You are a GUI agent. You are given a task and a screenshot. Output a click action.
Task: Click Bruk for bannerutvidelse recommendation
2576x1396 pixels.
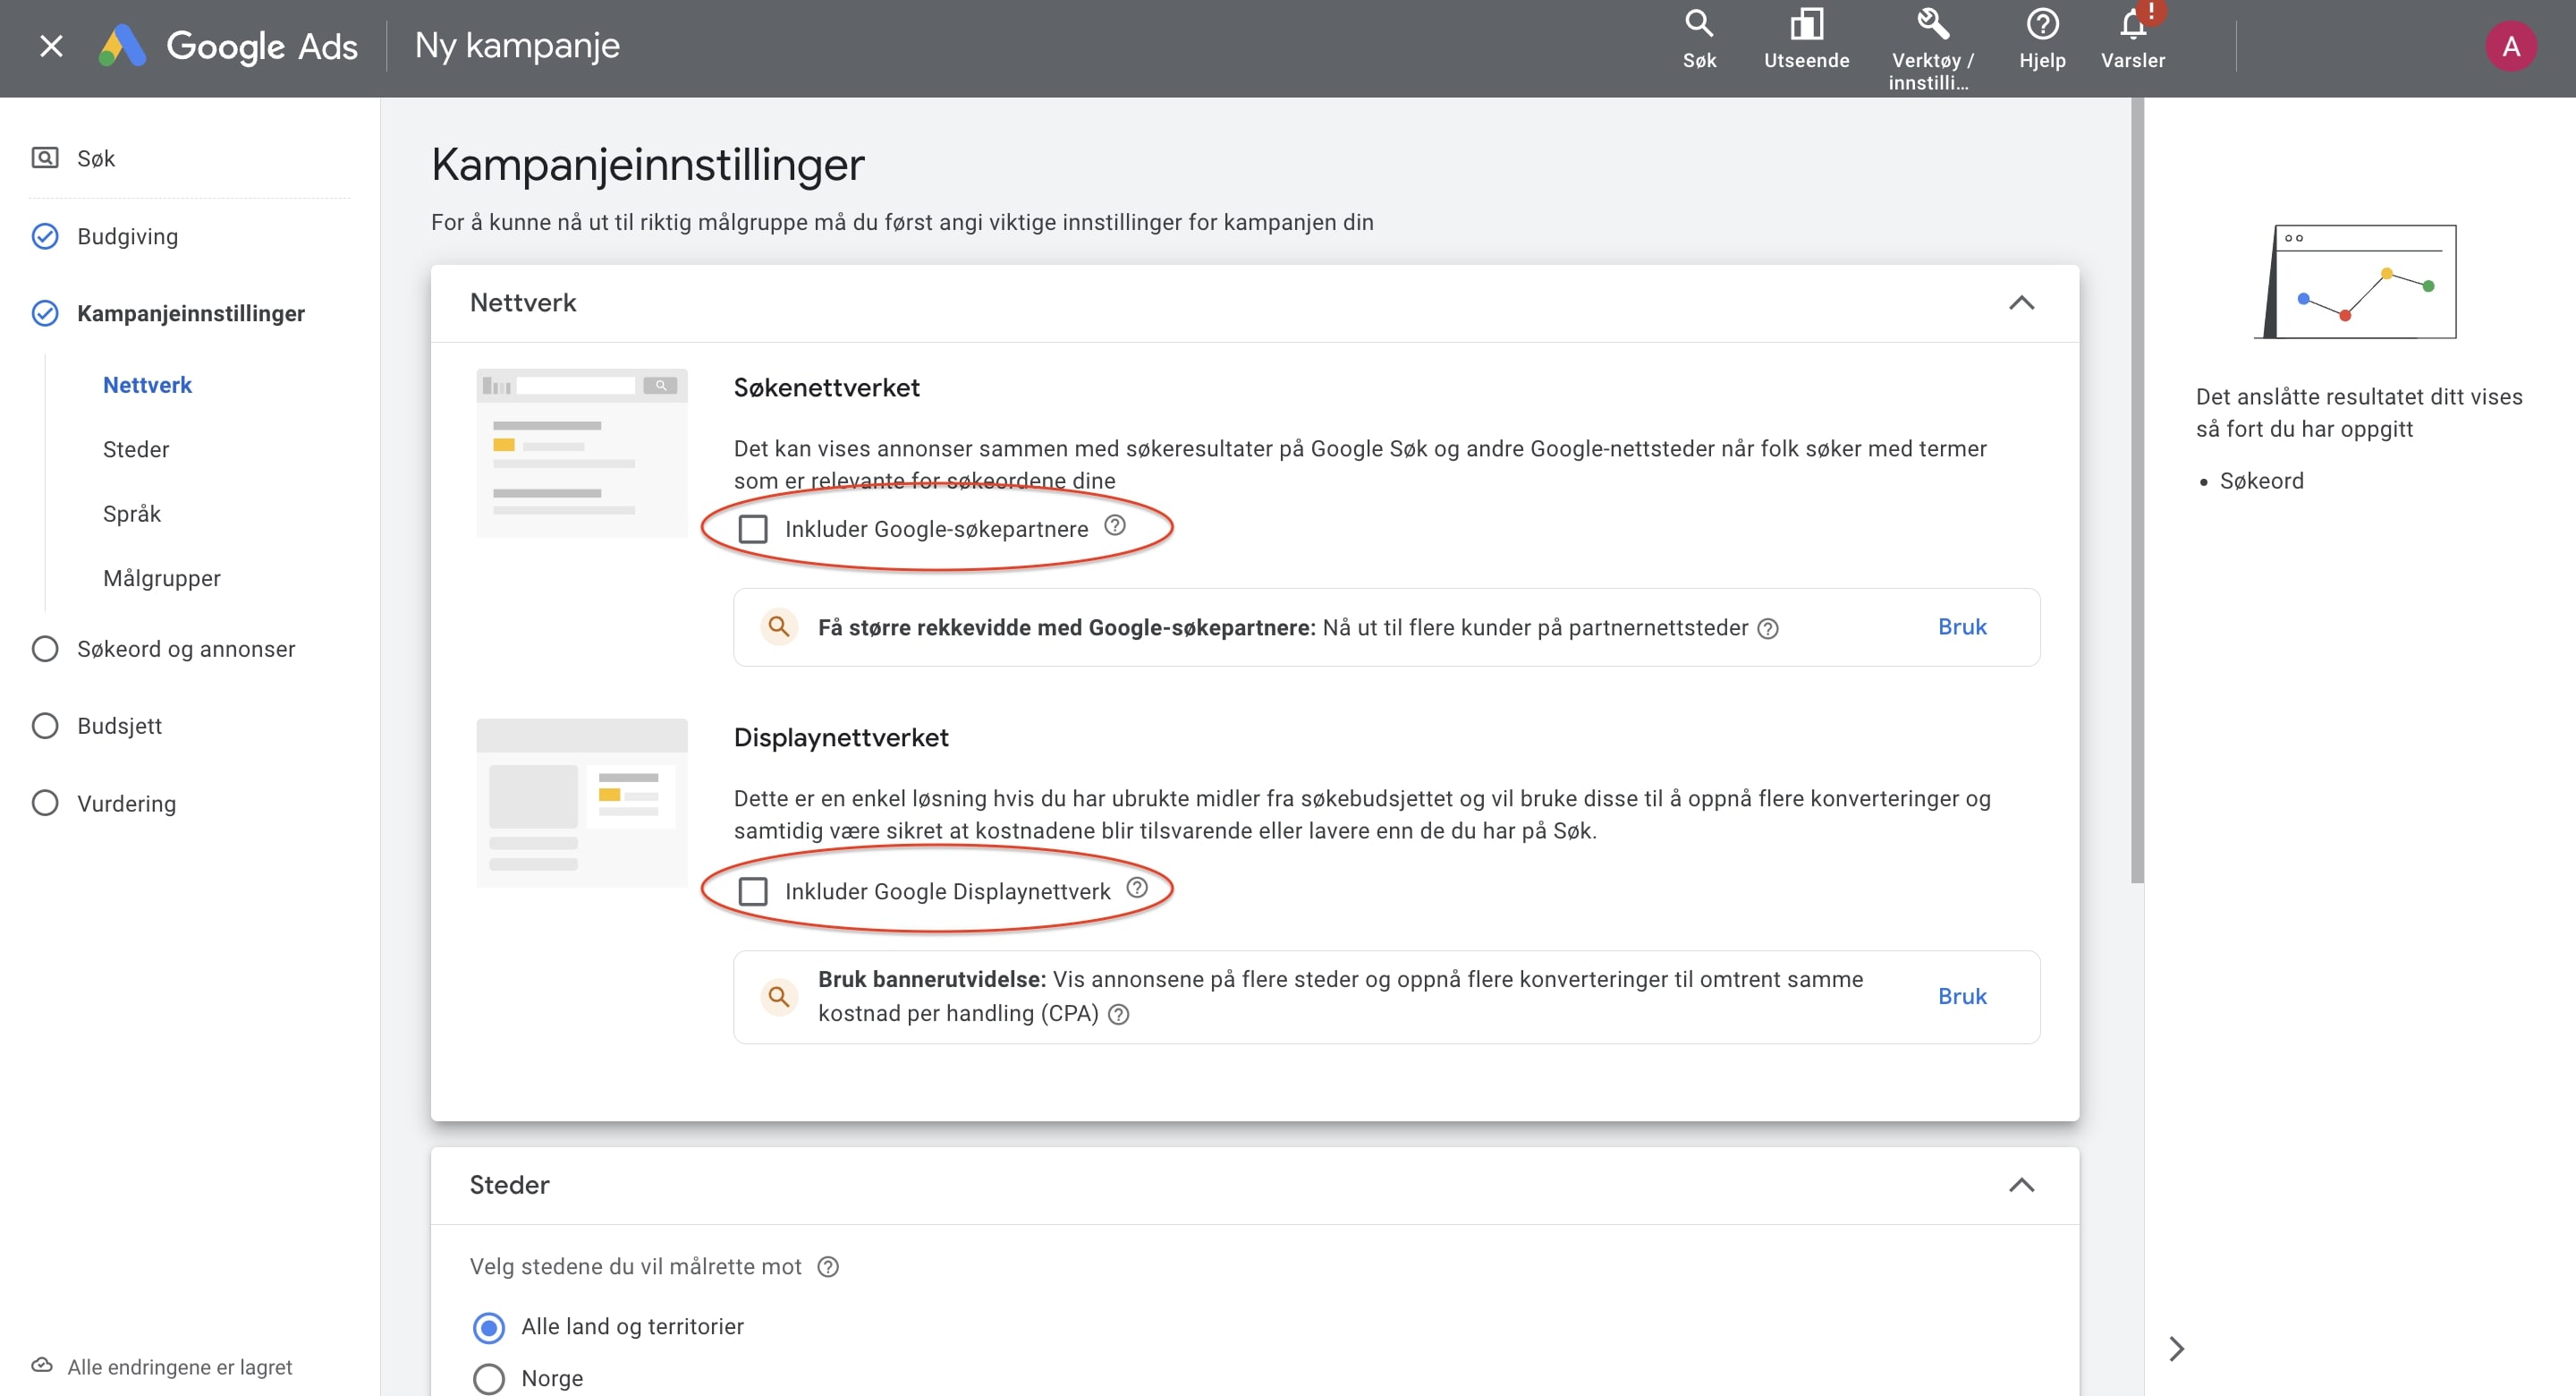coord(1961,996)
